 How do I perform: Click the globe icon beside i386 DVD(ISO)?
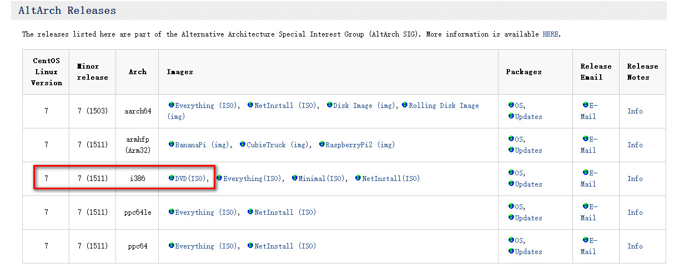coord(172,178)
